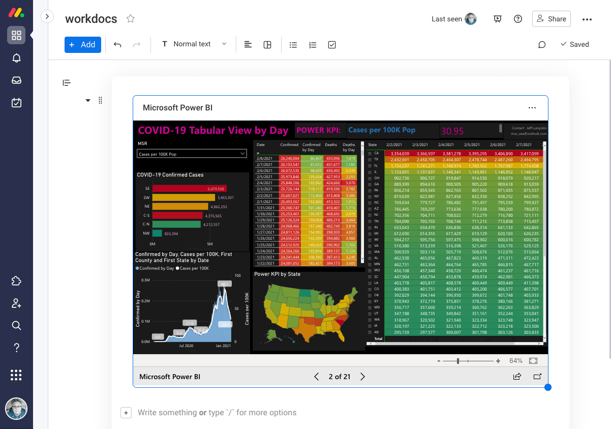
Task: Star the workdocs document as favorite
Action: 130,18
